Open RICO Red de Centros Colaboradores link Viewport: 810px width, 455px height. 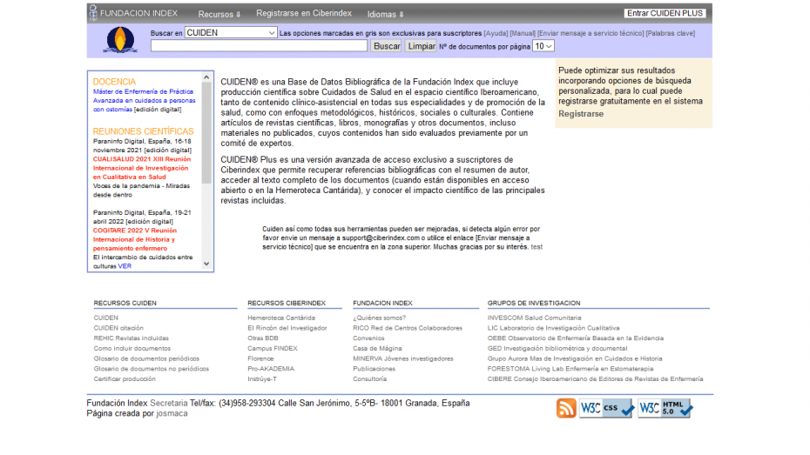tap(408, 328)
